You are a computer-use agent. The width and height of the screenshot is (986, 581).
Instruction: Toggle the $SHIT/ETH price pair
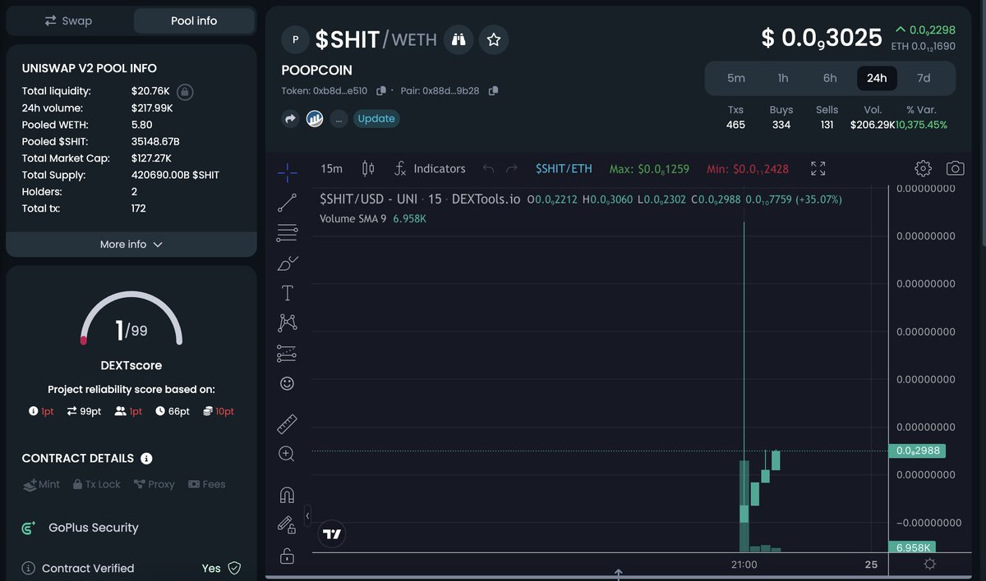pos(564,168)
